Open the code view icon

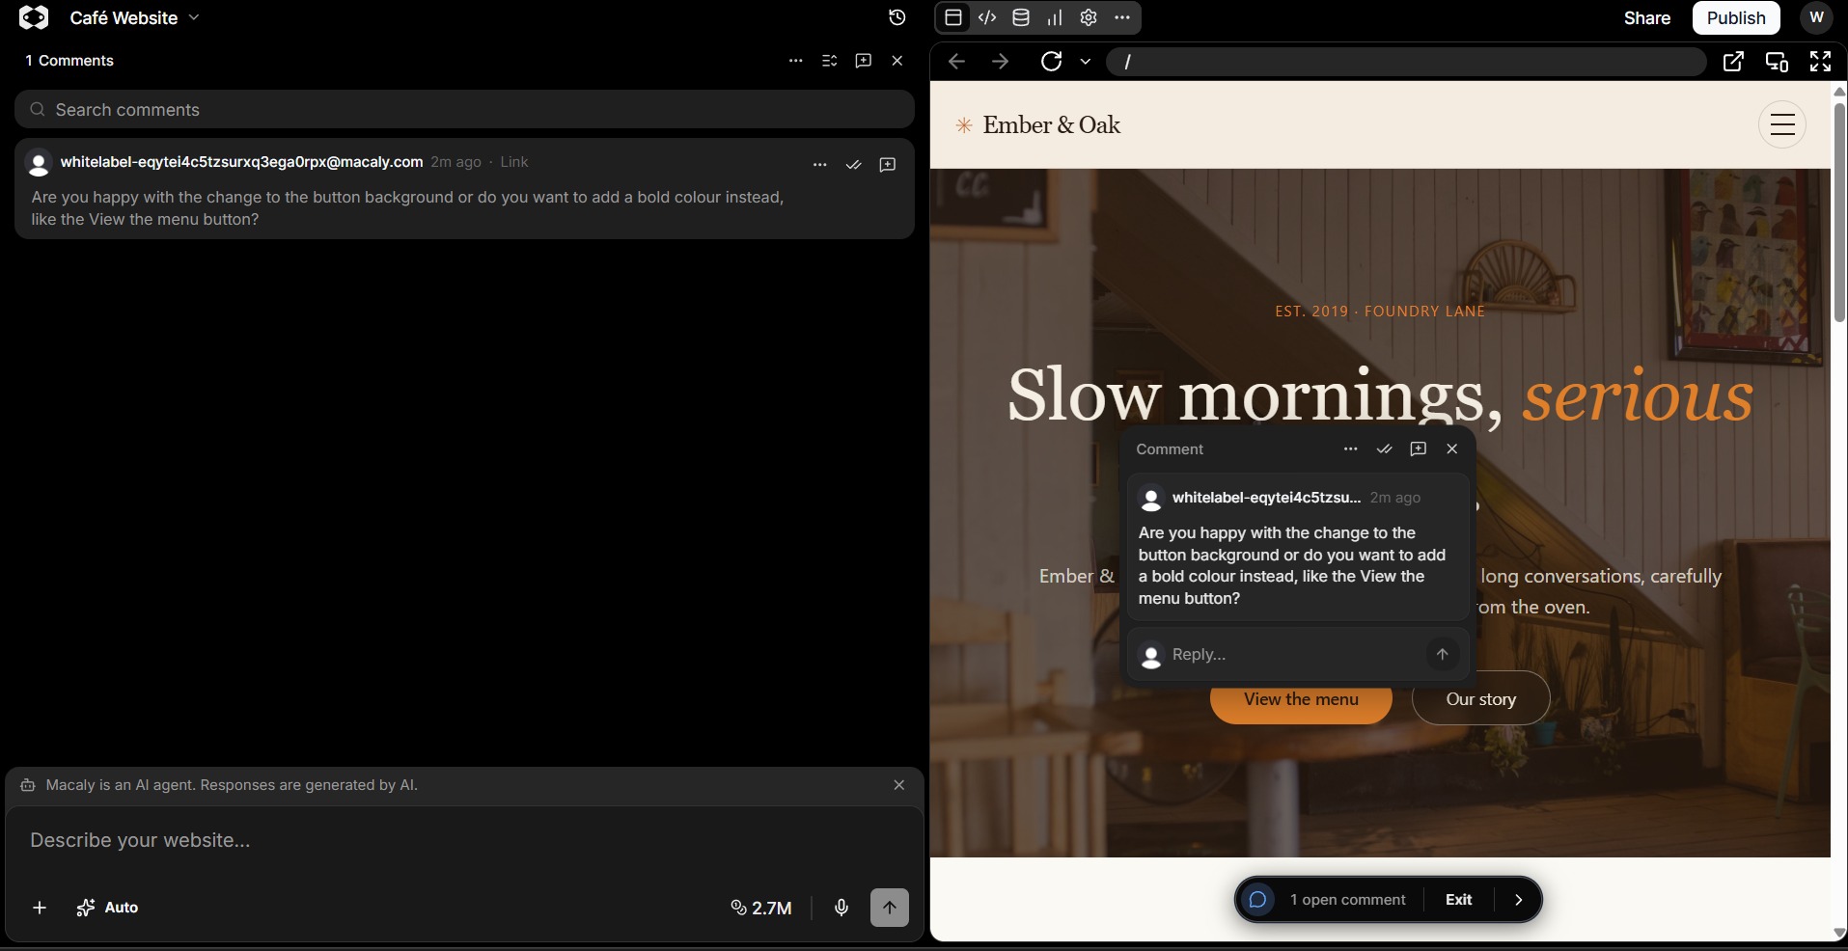pyautogui.click(x=987, y=17)
